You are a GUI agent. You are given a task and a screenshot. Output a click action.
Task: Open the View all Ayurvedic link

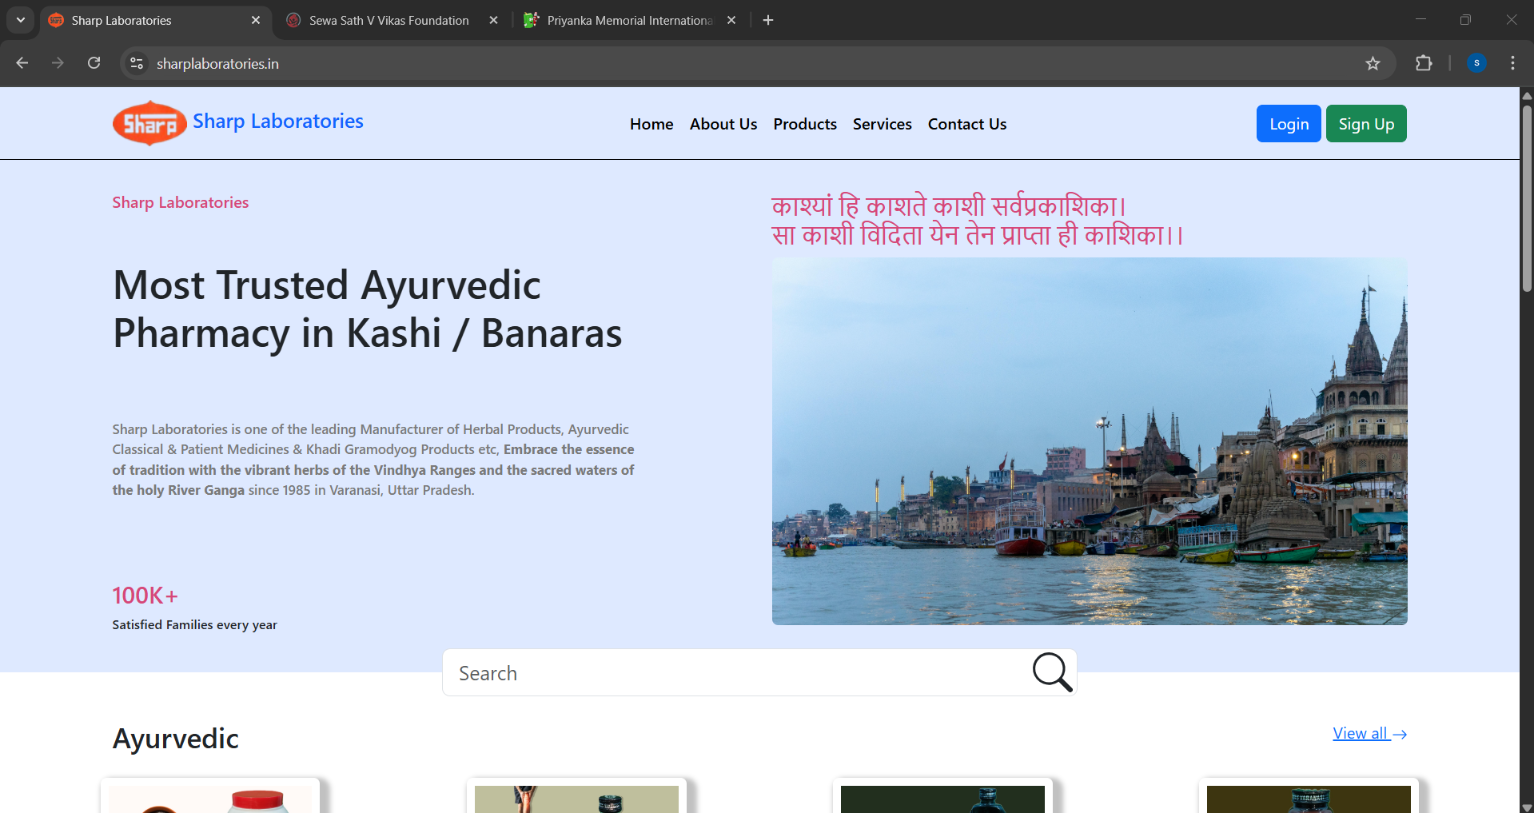point(1370,733)
